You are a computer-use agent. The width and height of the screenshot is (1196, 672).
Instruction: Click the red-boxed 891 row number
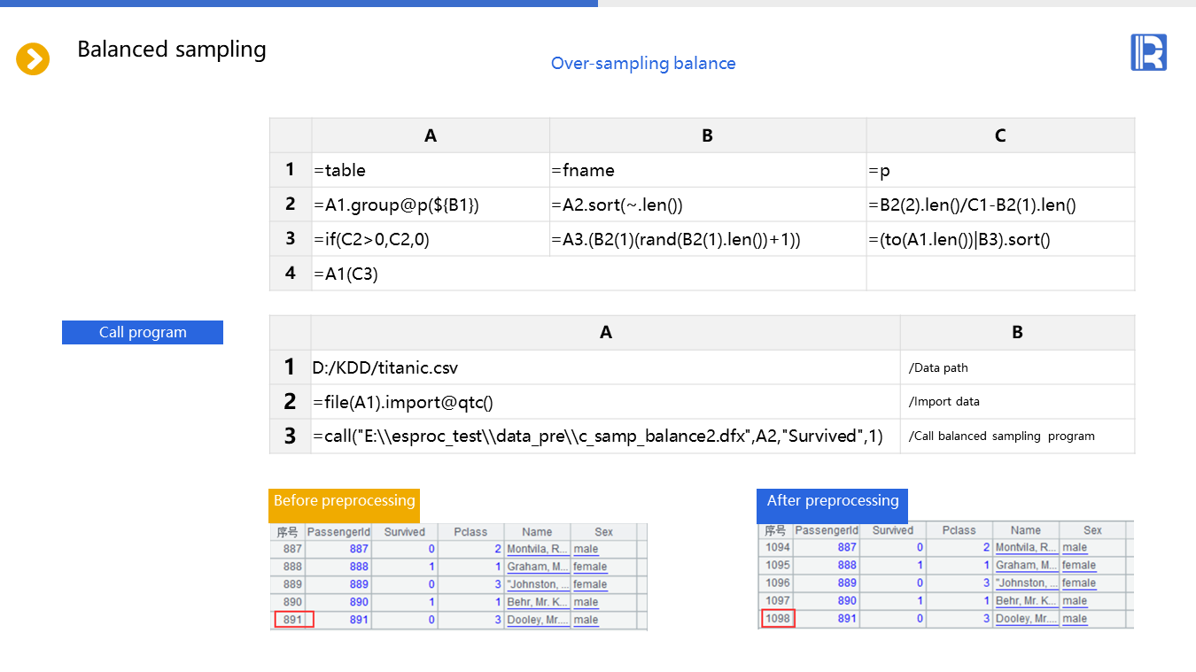pos(292,620)
